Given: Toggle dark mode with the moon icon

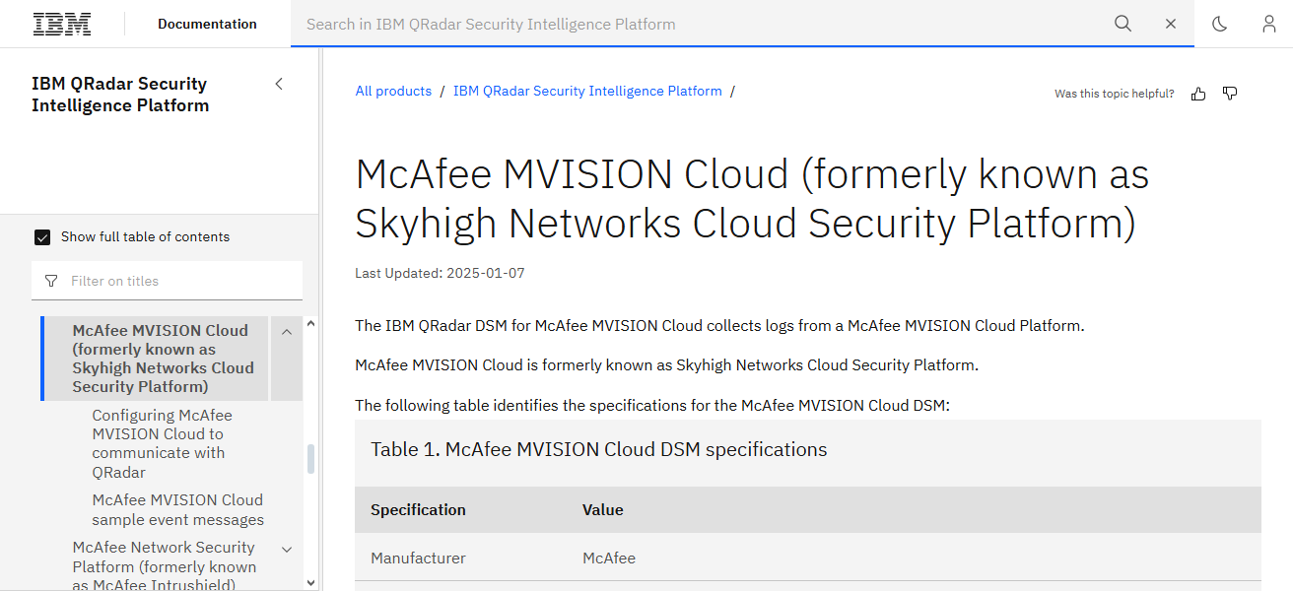Looking at the screenshot, I should pos(1219,24).
